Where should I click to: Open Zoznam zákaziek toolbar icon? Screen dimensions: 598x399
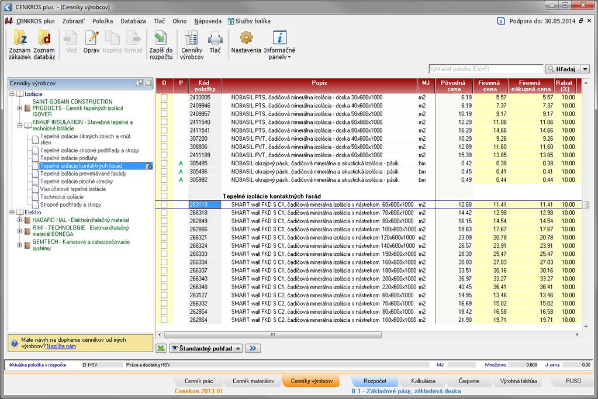pos(19,44)
